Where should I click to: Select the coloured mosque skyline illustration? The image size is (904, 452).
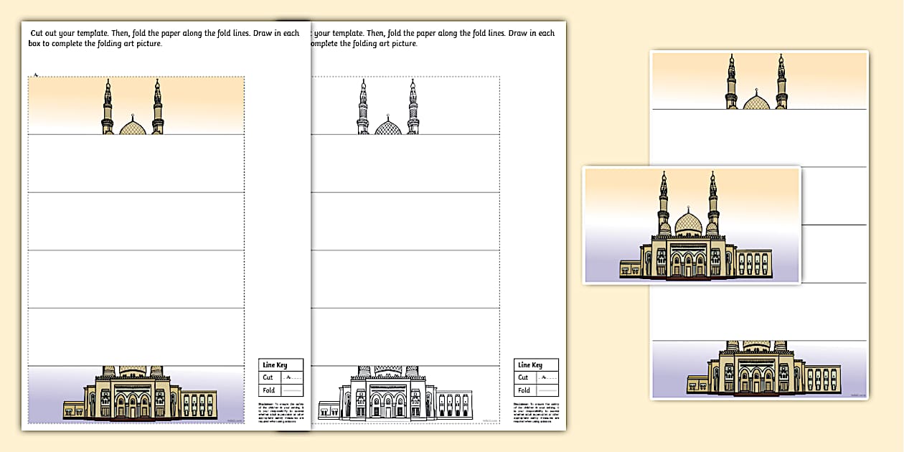pos(133,108)
